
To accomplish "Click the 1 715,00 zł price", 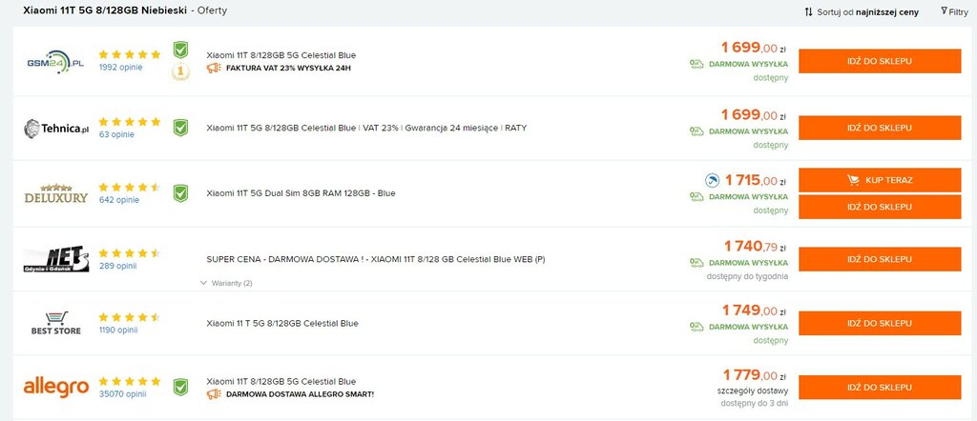I will tap(756, 180).
